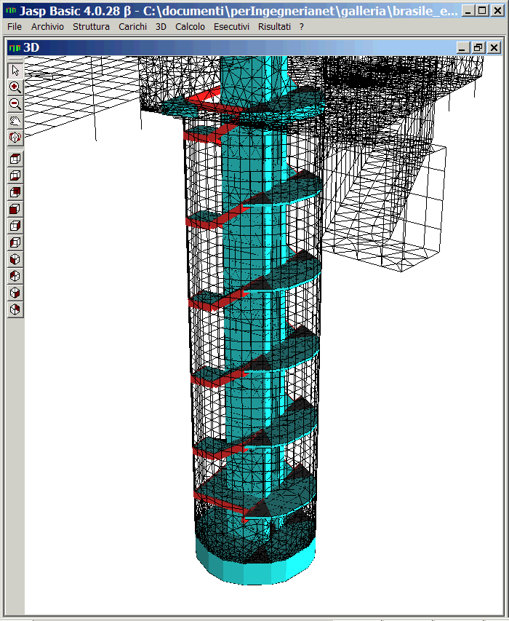Screen dimensions: 509x621
Task: Open the ? help menu
Action: click(x=301, y=26)
